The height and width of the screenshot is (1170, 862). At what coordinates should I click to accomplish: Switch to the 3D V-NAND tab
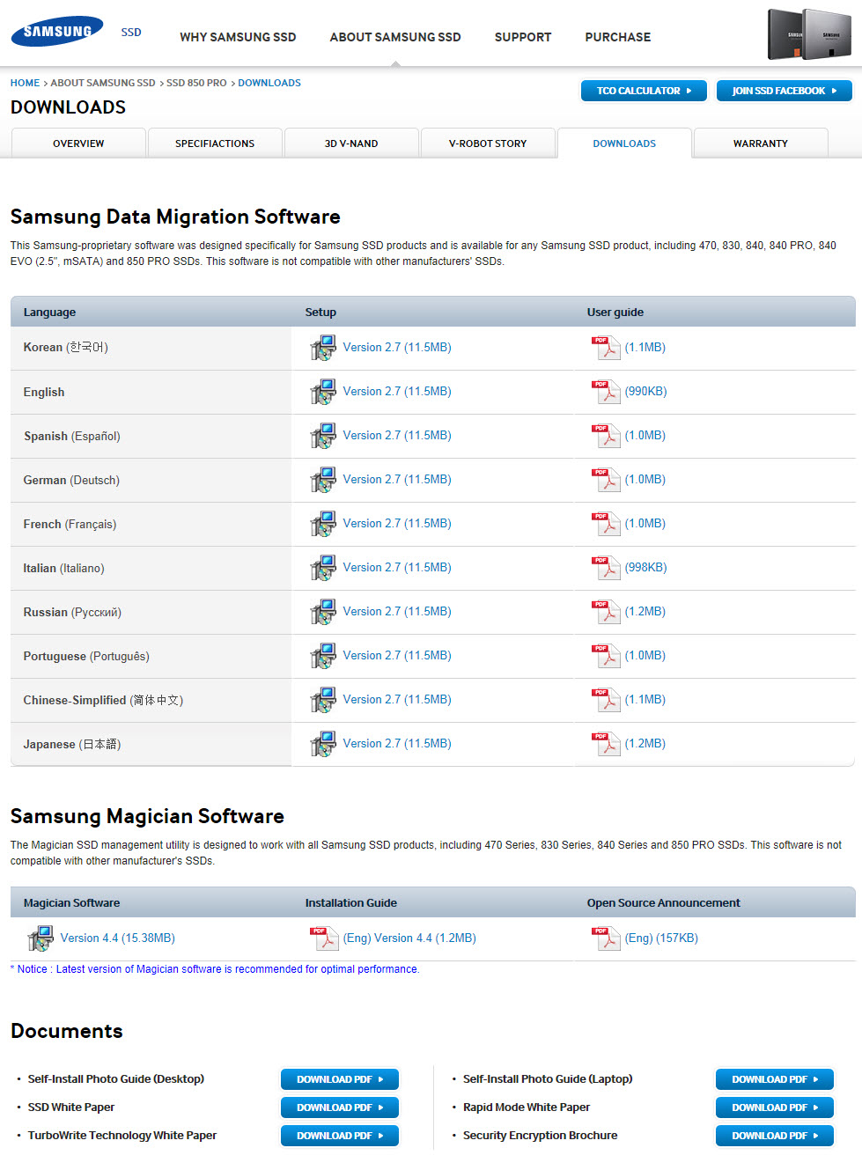(x=351, y=143)
